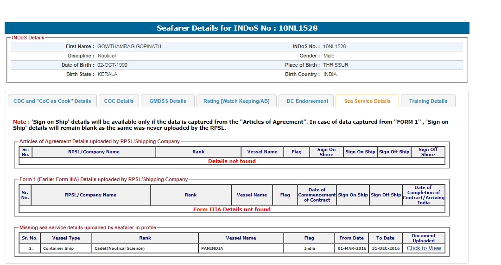
Task: Click the INDoS No. value 10NL1528
Action: click(x=334, y=47)
